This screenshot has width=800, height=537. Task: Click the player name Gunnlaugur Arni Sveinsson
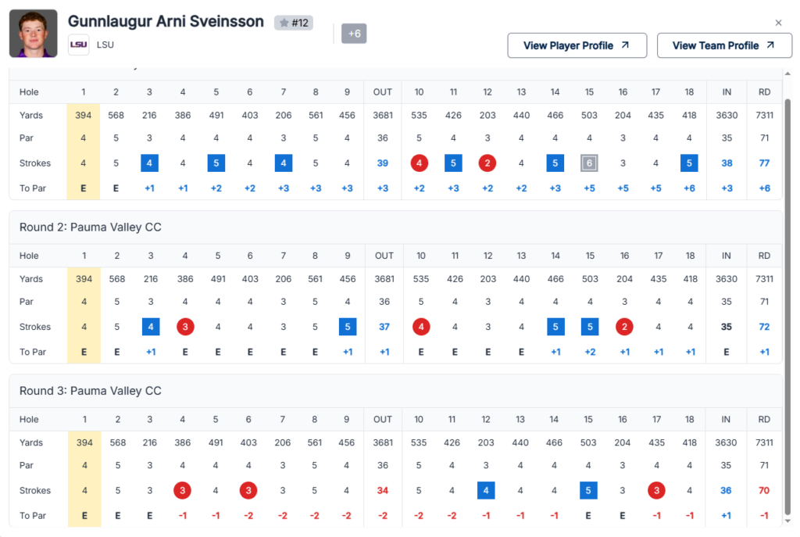coord(166,22)
